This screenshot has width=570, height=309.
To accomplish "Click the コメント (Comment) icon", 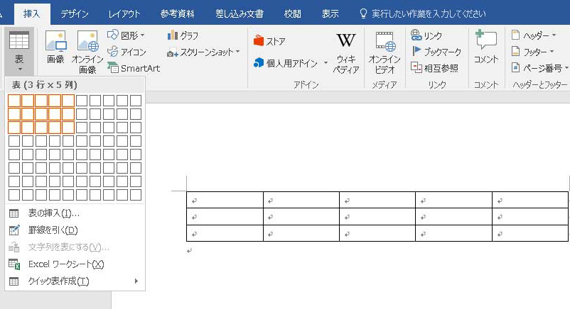I will point(486,48).
